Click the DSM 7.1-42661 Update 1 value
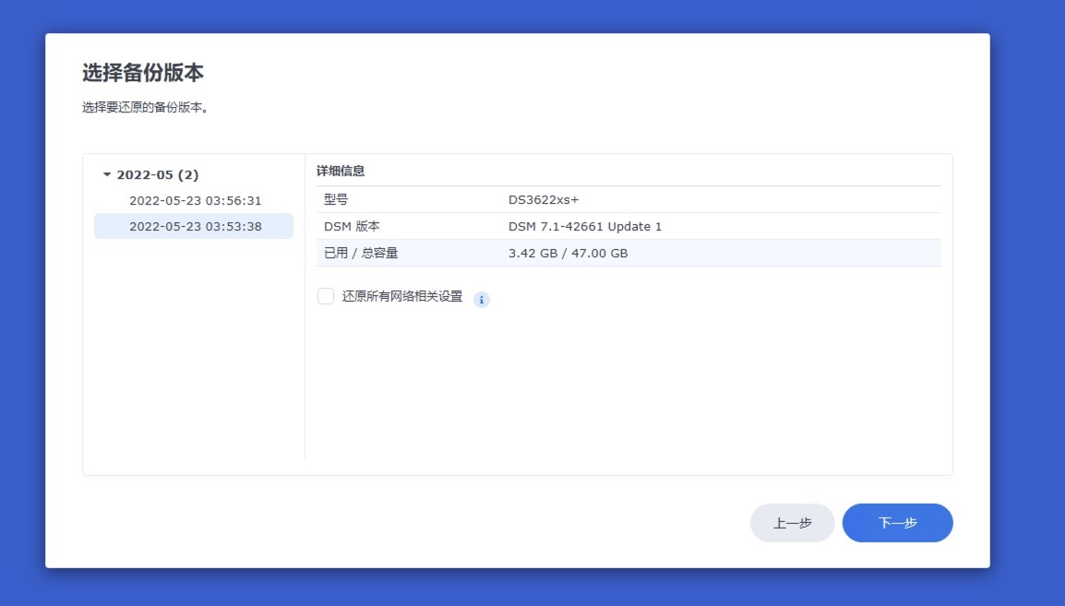This screenshot has width=1065, height=606. click(x=585, y=227)
